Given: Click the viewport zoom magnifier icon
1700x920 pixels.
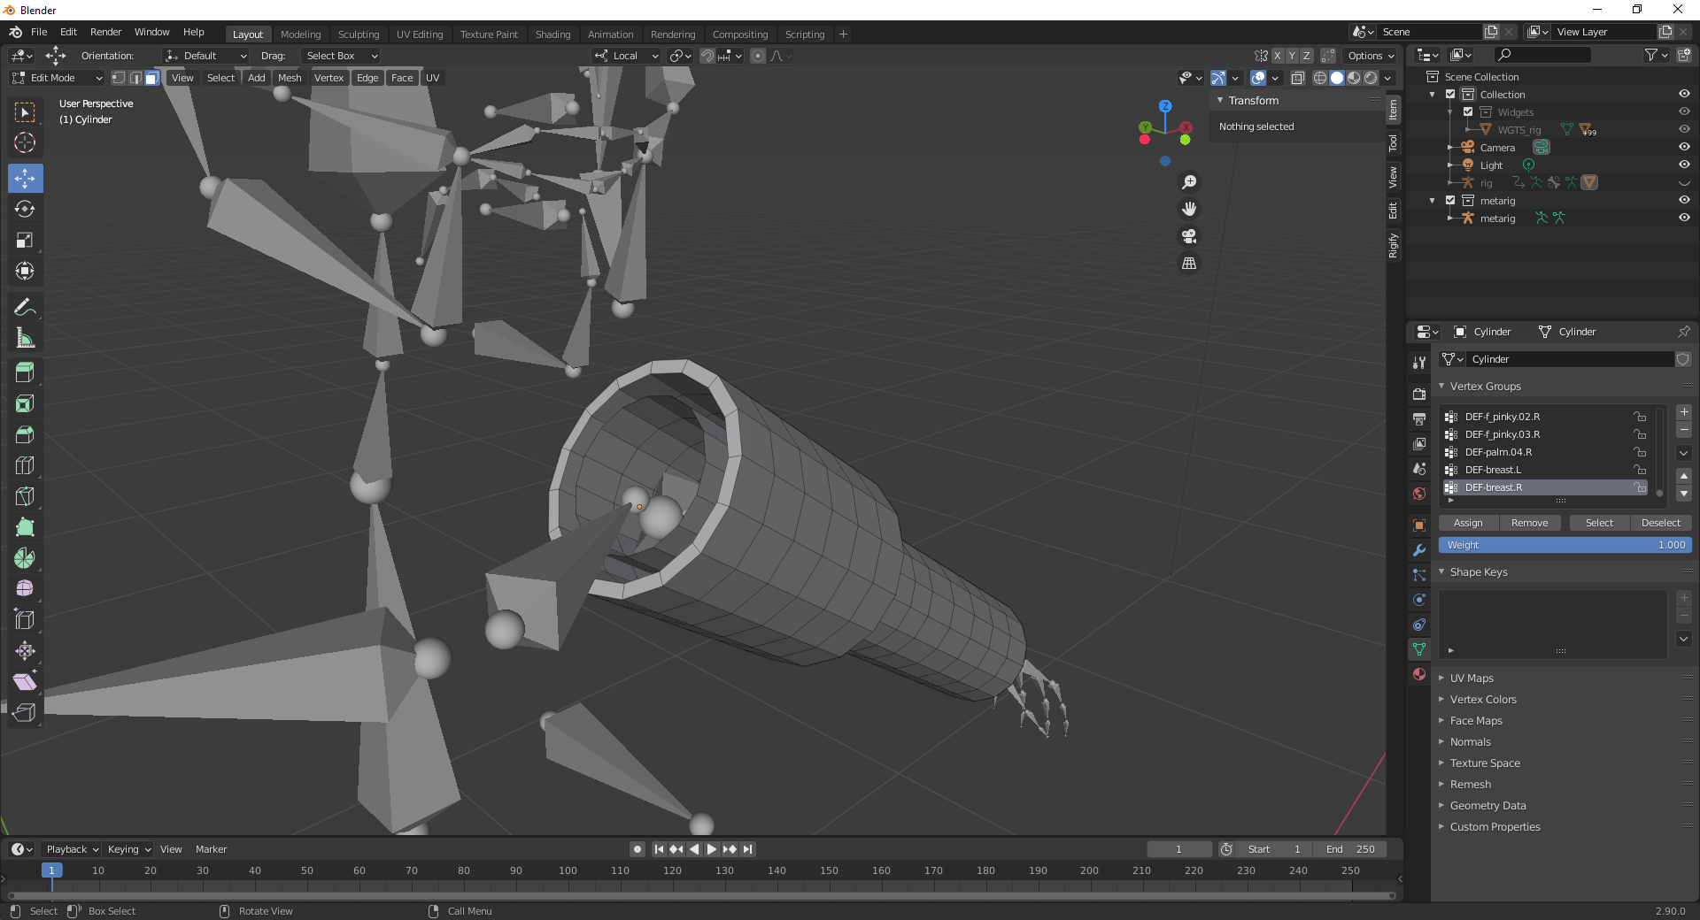Looking at the screenshot, I should (1189, 181).
